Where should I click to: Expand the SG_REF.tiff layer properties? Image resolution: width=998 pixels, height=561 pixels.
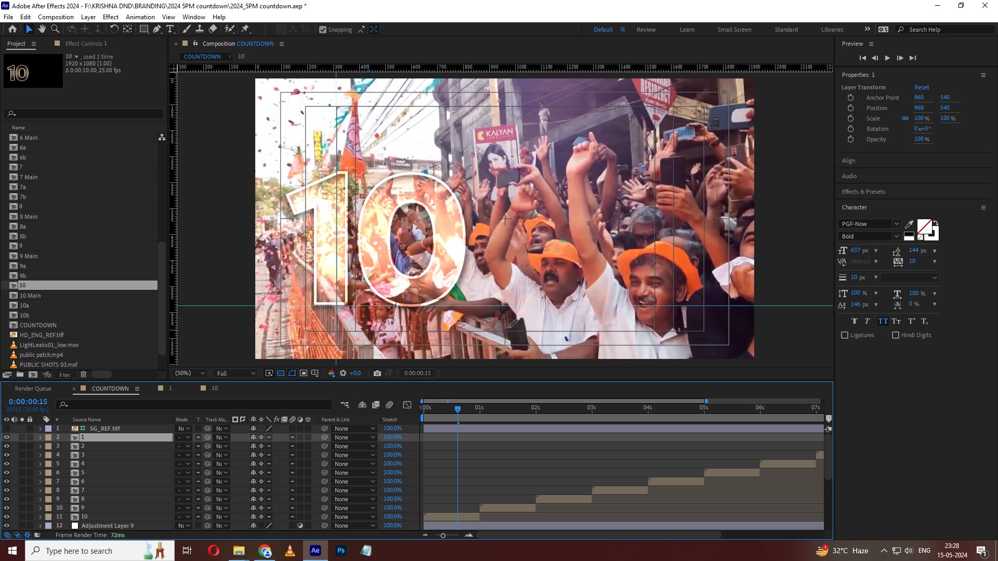(x=40, y=429)
